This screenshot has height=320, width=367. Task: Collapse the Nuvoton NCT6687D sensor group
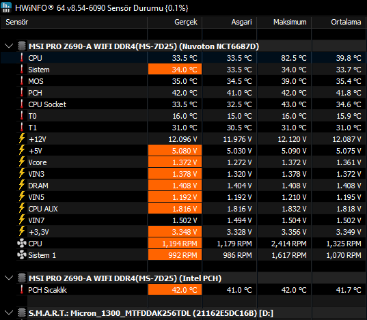coord(9,46)
